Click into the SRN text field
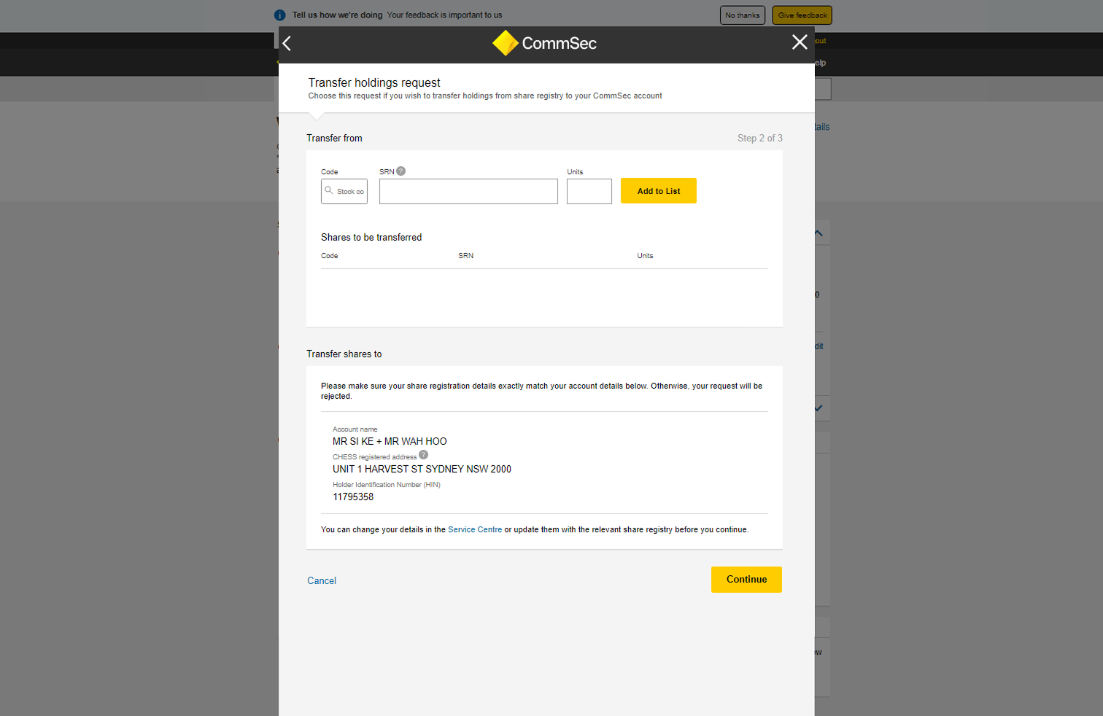 click(x=468, y=192)
